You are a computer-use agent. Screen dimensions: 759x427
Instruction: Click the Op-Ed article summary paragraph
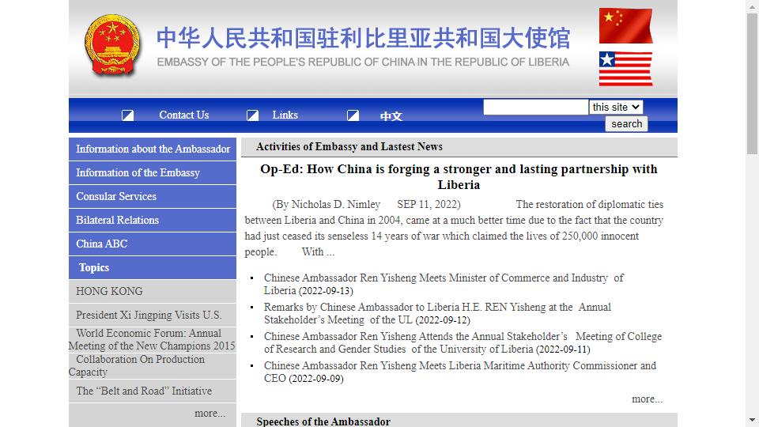454,228
